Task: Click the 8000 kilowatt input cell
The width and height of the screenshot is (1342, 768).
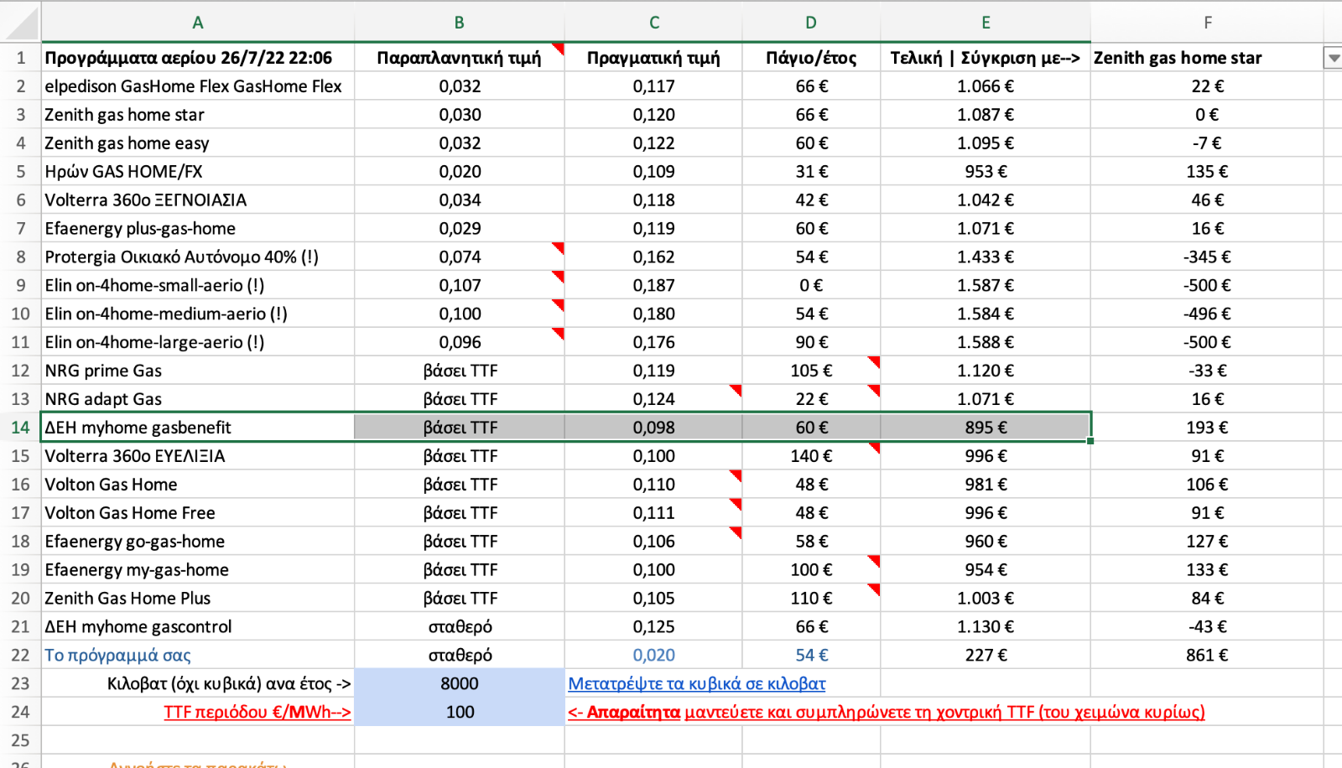Action: click(x=460, y=683)
